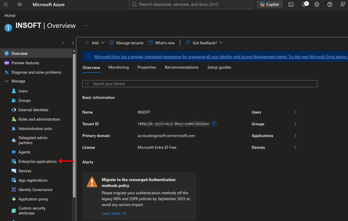Open the ellipsis more options next to title
Image resolution: width=348 pixels, height=221 pixels.
tap(85, 26)
